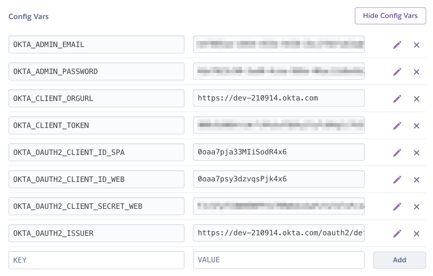Viewport: 433px width, 276px height.
Task: Click the Hide Config Vars button
Action: (x=390, y=16)
